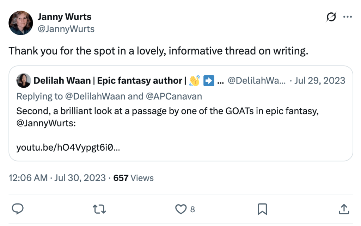Click the retweet/repost icon
This screenshot has height=226, width=361.
[x=99, y=209]
